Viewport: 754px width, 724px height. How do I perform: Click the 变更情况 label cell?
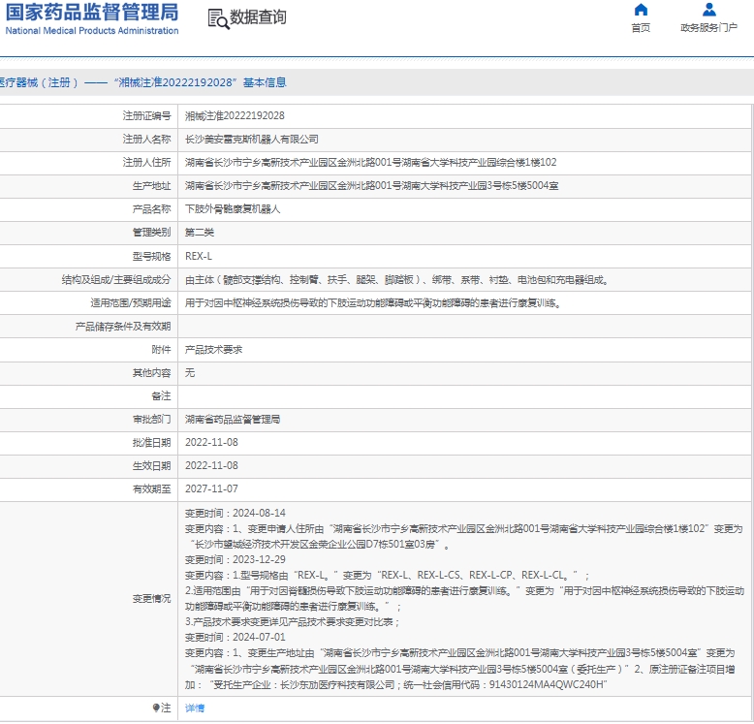coord(88,599)
